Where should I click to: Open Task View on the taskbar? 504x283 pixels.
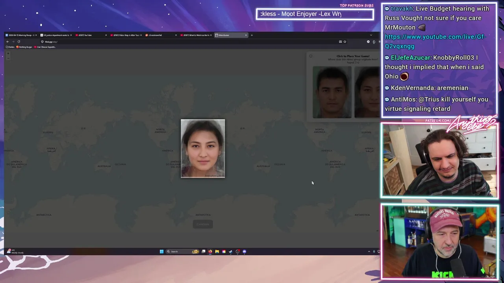(x=204, y=252)
